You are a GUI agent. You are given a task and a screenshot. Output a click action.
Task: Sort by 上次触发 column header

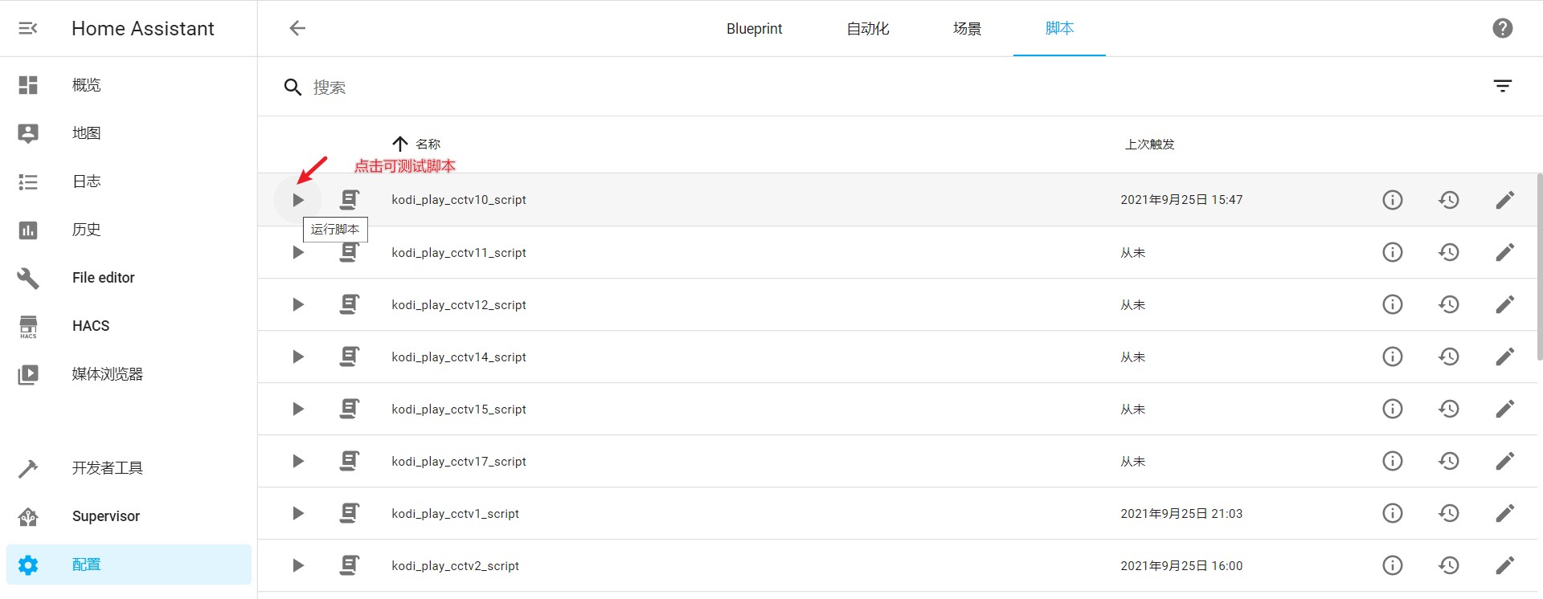[1149, 145]
